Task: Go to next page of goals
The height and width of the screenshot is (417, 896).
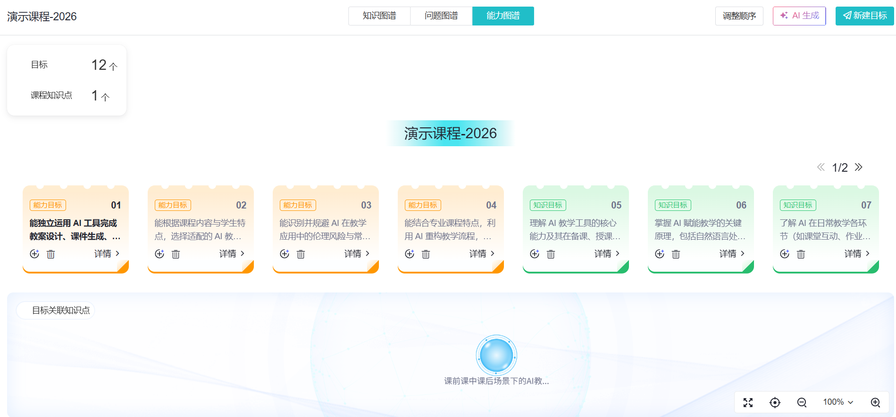Action: pos(859,167)
